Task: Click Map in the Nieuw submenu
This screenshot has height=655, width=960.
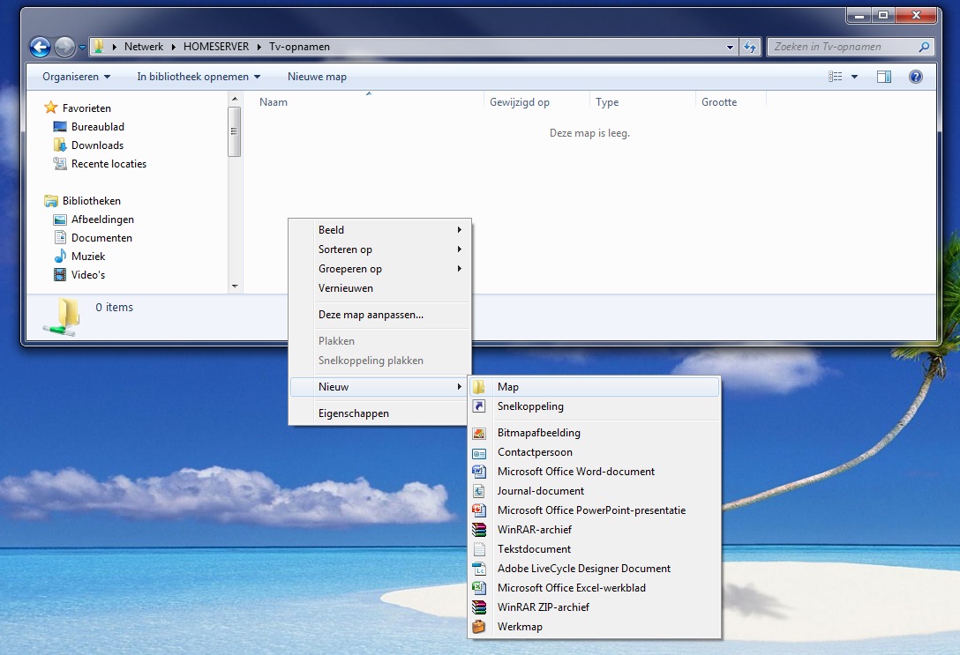Action: [507, 387]
